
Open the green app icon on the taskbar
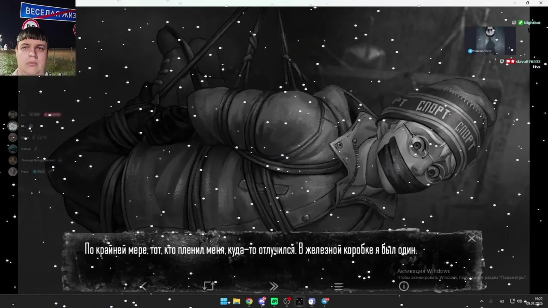(274, 301)
